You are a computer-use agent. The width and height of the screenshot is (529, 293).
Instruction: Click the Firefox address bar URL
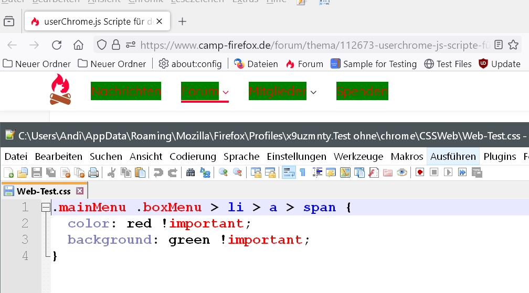click(315, 45)
